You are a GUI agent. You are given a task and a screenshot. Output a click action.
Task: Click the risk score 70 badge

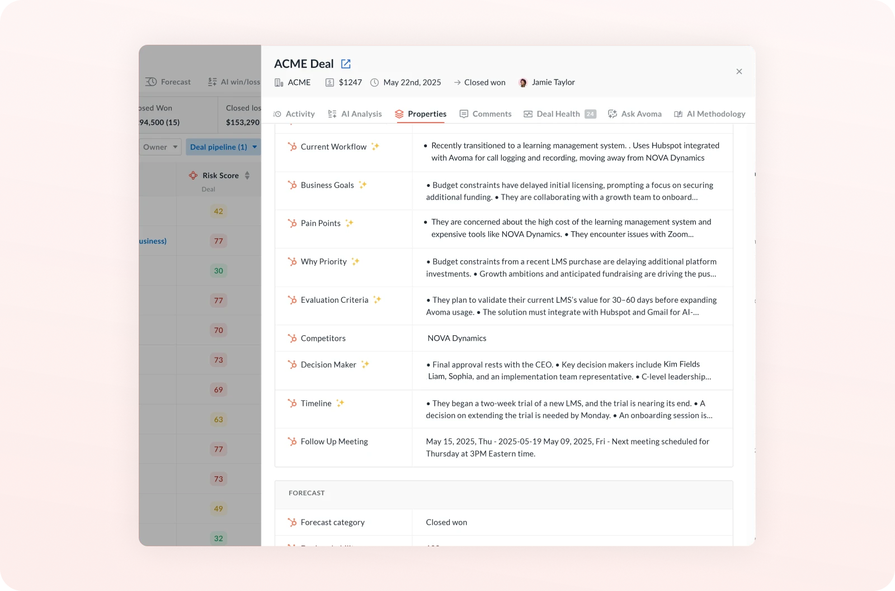tap(218, 330)
